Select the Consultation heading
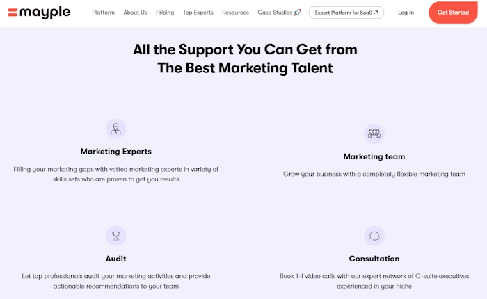 click(x=374, y=259)
